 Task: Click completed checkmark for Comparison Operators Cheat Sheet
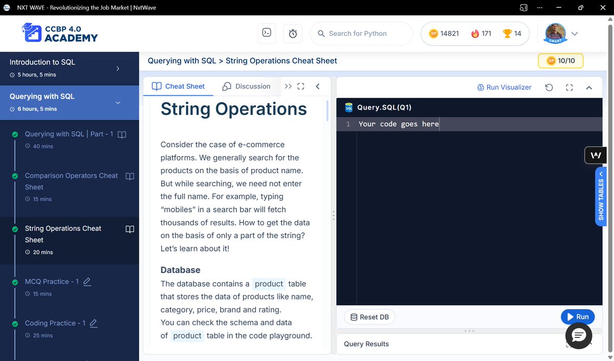(15, 176)
